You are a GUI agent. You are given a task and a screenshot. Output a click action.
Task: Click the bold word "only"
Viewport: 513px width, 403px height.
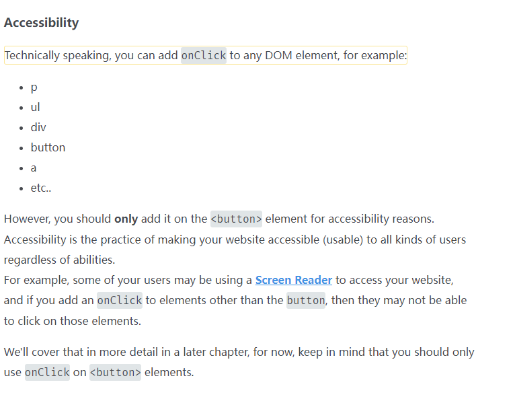tap(126, 219)
